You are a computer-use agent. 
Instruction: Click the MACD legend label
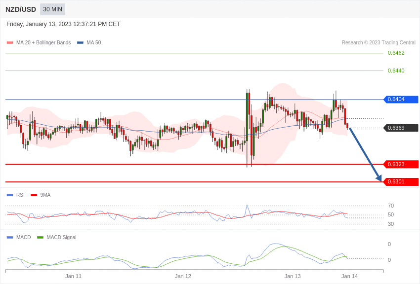click(24, 237)
